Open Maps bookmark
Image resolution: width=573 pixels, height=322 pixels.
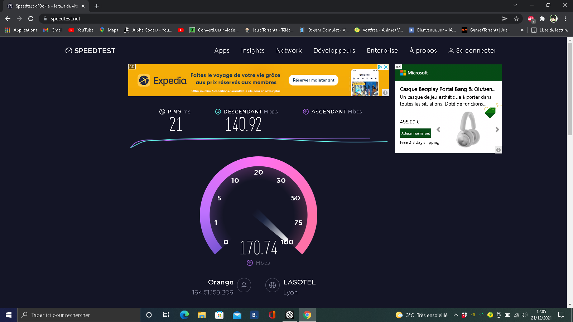(x=109, y=30)
